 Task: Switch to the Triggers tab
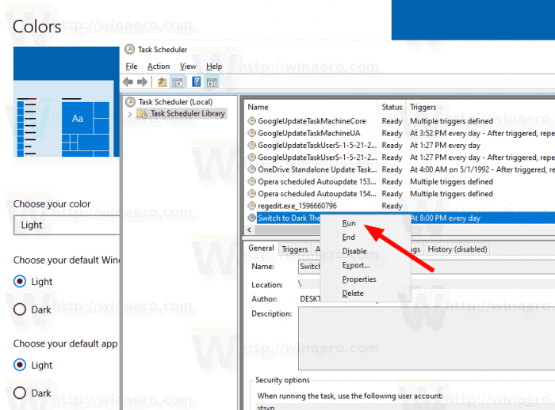pos(295,249)
